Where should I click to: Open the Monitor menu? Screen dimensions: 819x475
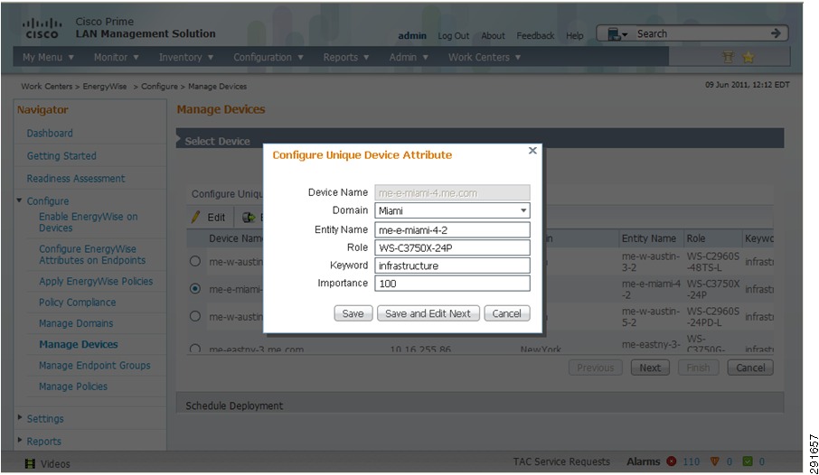(116, 57)
